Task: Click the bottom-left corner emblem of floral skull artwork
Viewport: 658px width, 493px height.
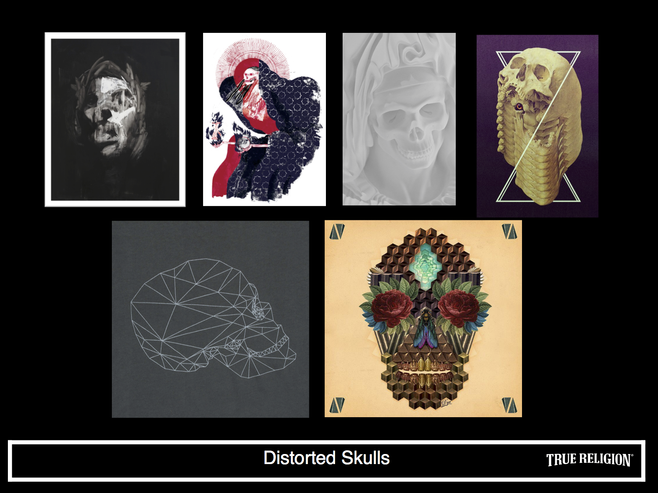Action: 337,405
